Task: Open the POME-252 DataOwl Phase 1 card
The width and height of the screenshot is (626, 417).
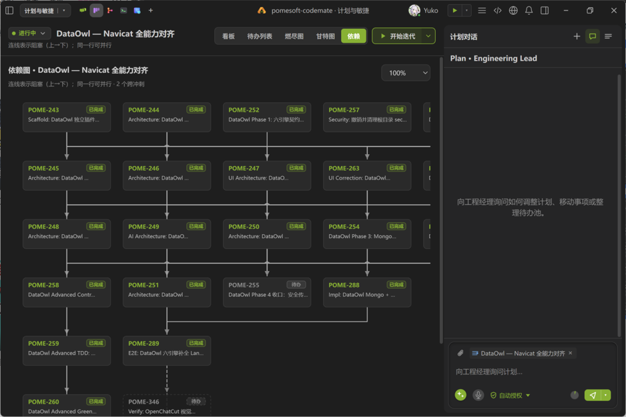Action: coord(267,117)
